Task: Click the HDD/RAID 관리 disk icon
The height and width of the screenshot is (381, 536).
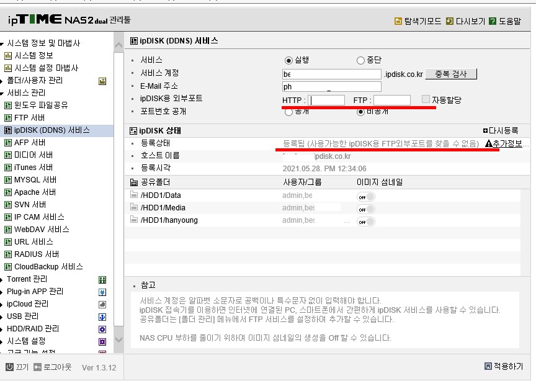Action: pyautogui.click(x=102, y=329)
